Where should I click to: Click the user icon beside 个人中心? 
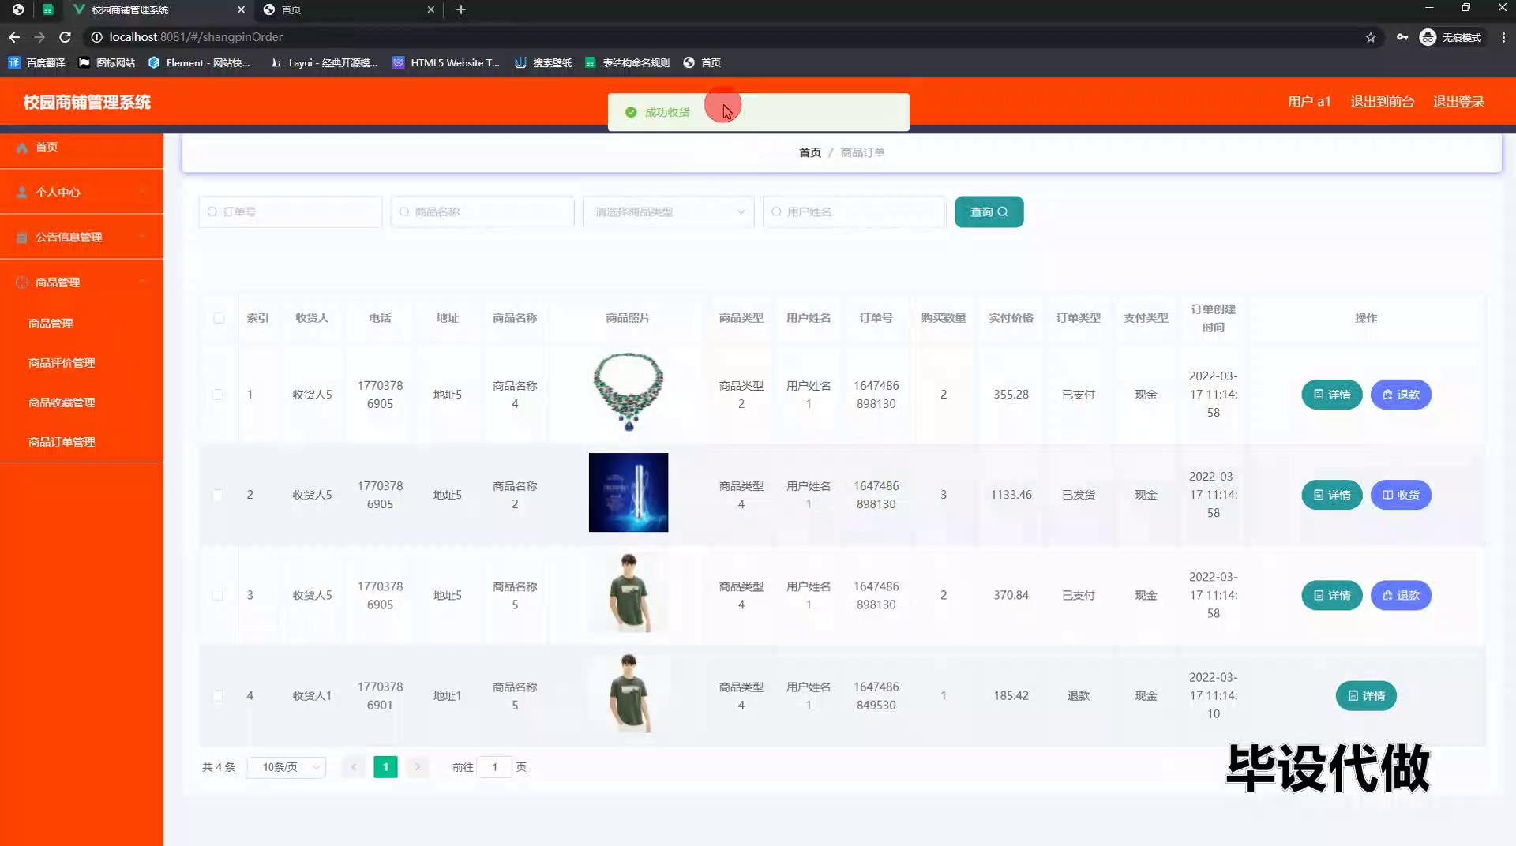click(22, 193)
